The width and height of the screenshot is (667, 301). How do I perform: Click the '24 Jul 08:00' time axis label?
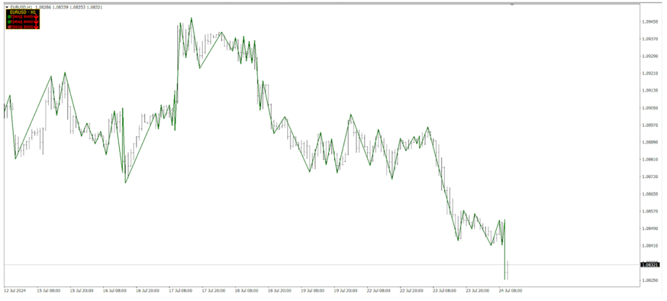click(510, 291)
